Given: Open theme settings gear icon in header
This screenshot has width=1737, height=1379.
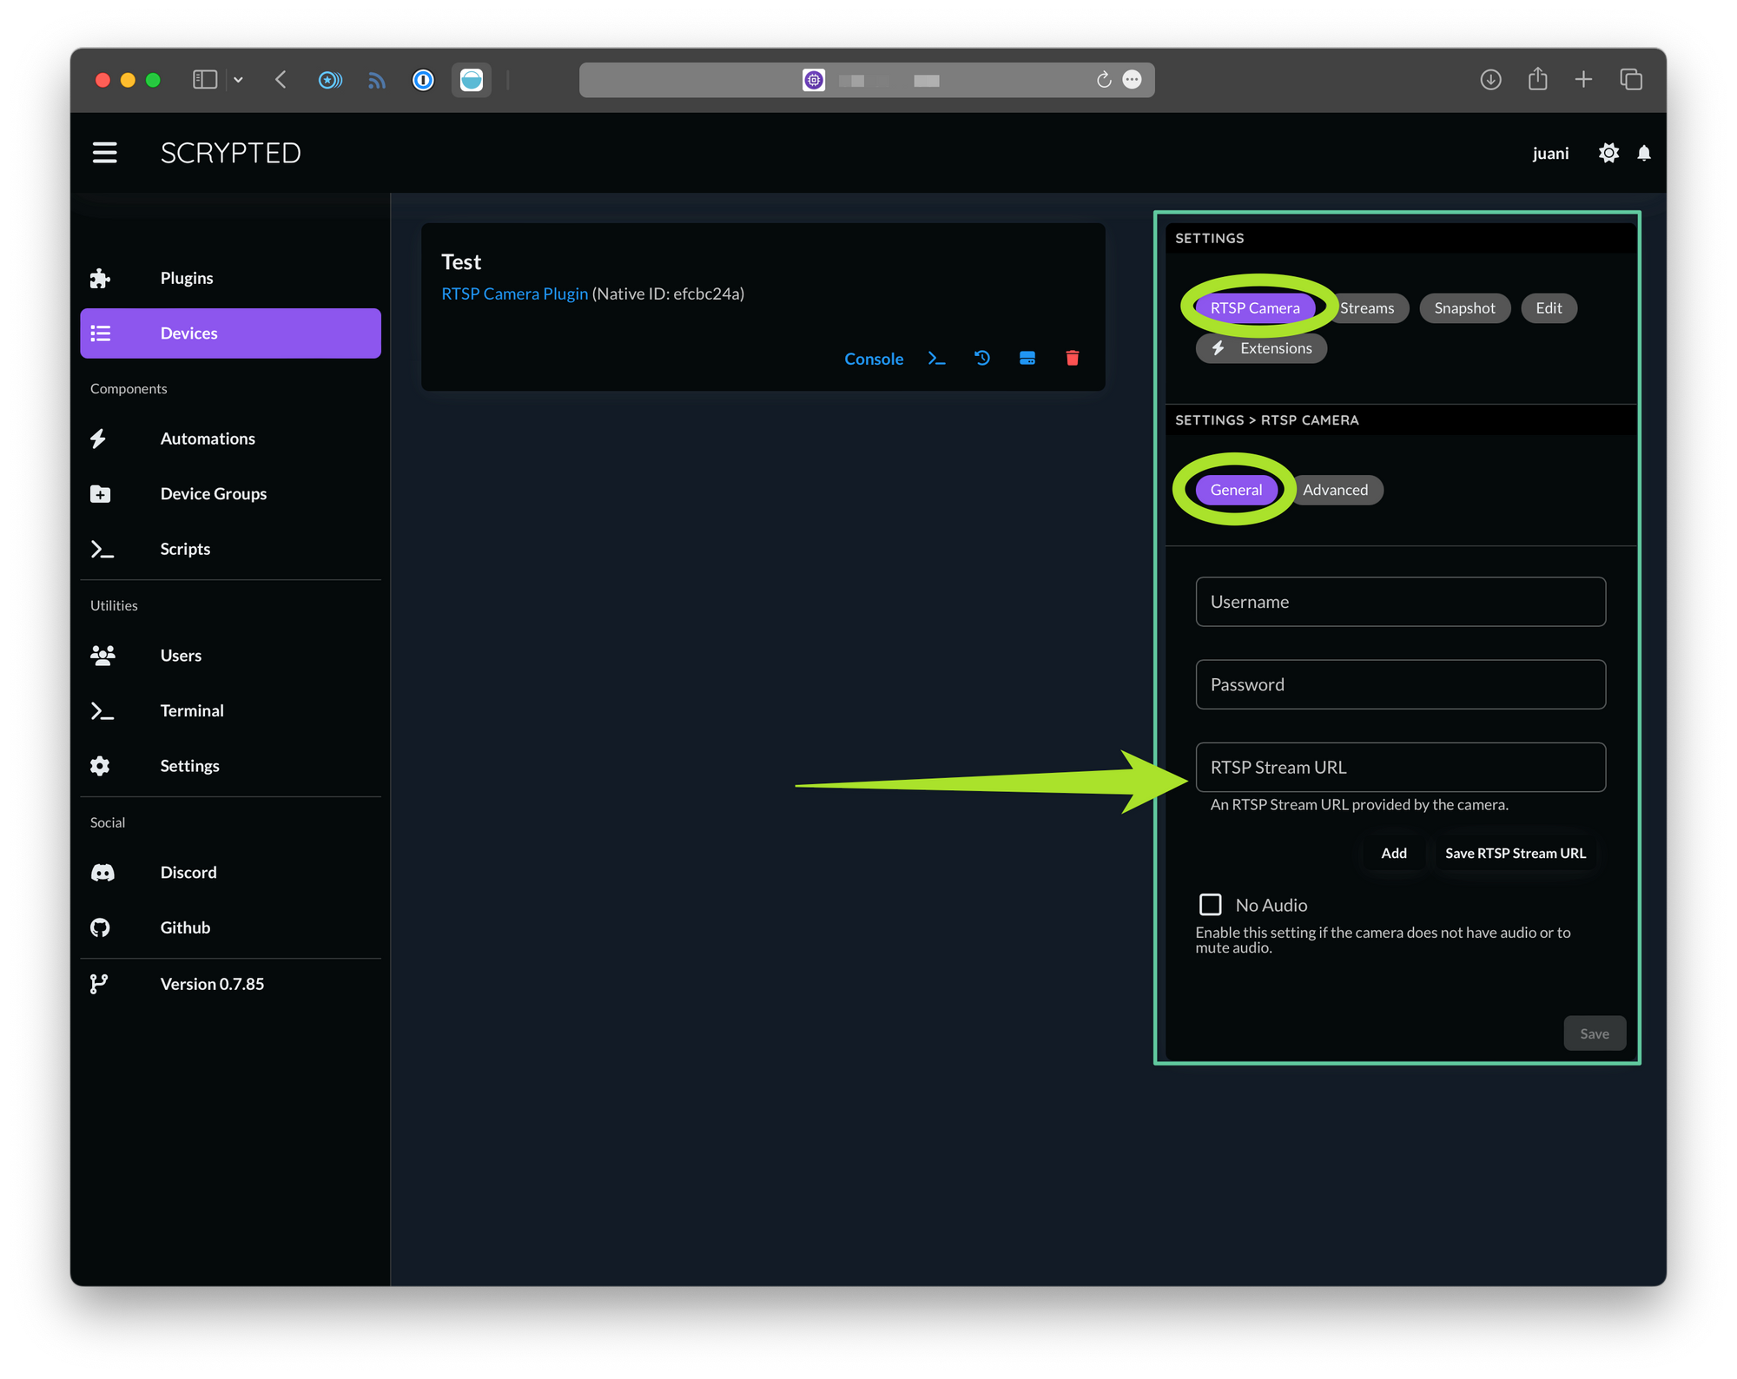Looking at the screenshot, I should click(1608, 153).
